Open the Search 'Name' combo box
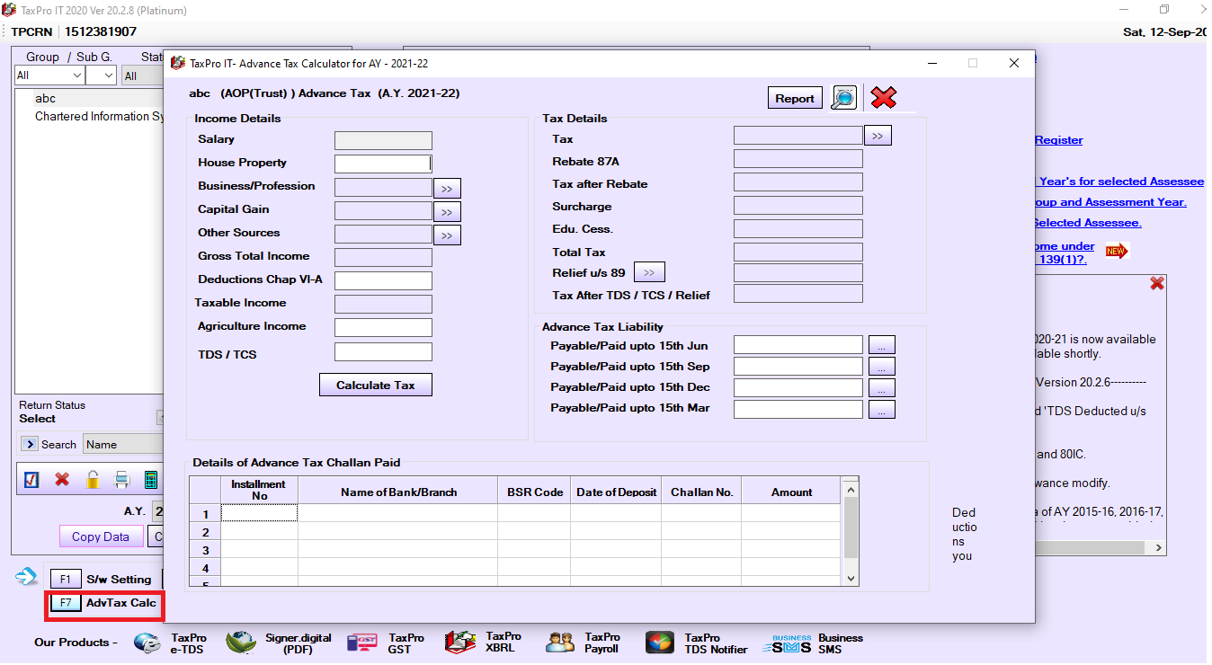1212x665 pixels. click(x=123, y=444)
